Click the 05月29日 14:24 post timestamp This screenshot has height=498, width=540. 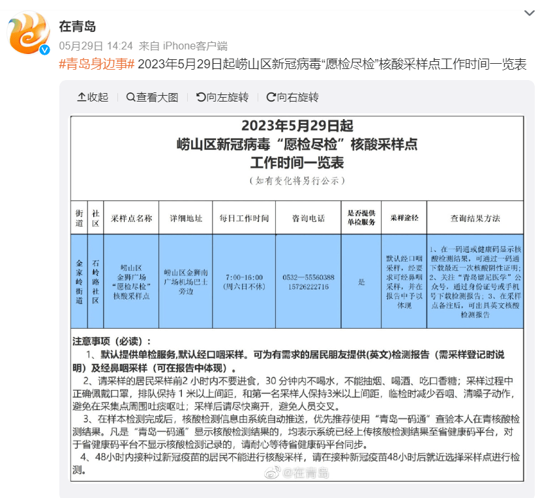96,46
